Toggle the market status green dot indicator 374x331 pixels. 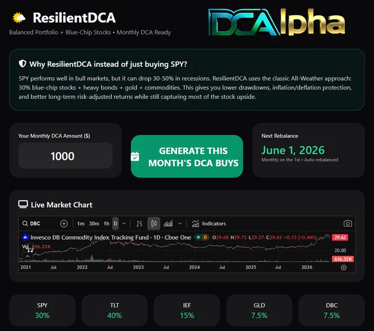[199, 238]
